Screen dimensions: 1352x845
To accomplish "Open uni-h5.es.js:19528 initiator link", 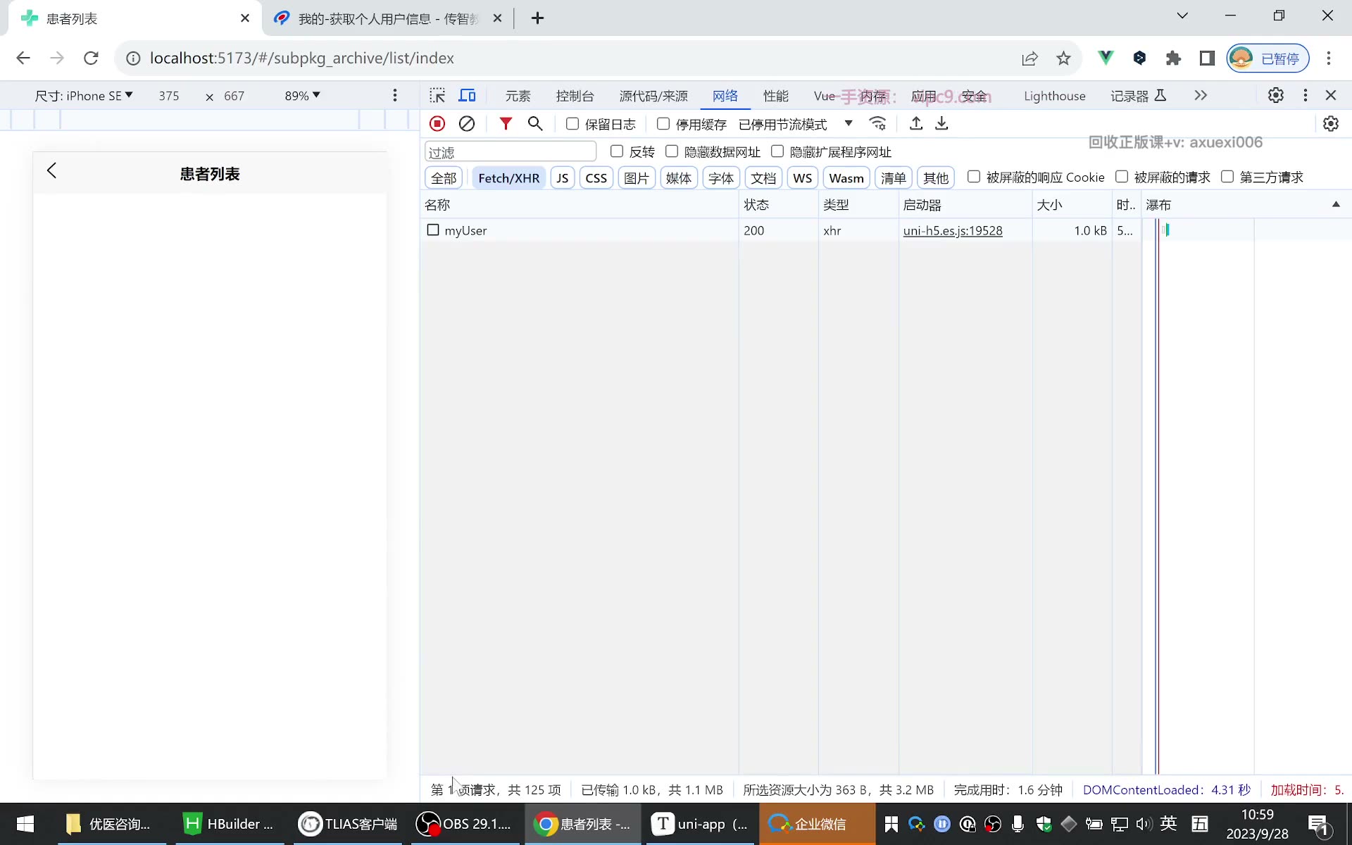I will pyautogui.click(x=953, y=230).
